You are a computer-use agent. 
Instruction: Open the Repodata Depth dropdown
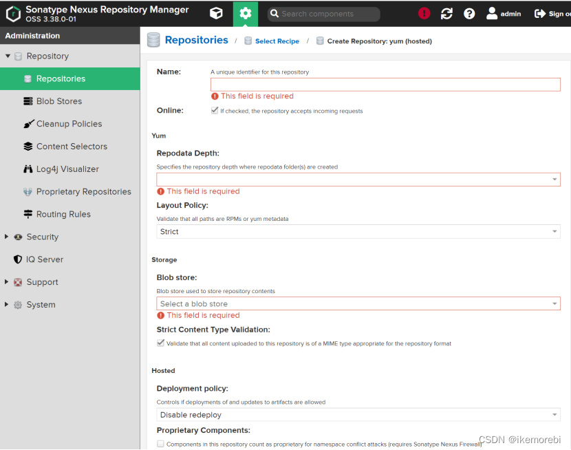[358, 180]
